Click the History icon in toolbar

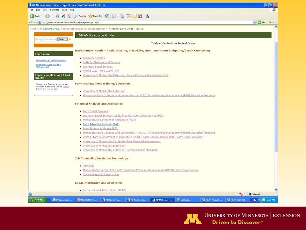(x=107, y=16)
